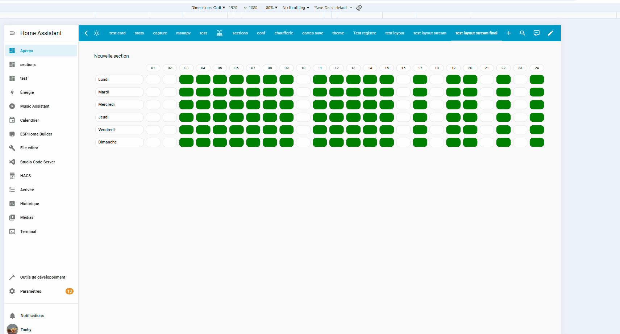Open Paramètres settings
620x334 pixels.
coord(41,291)
